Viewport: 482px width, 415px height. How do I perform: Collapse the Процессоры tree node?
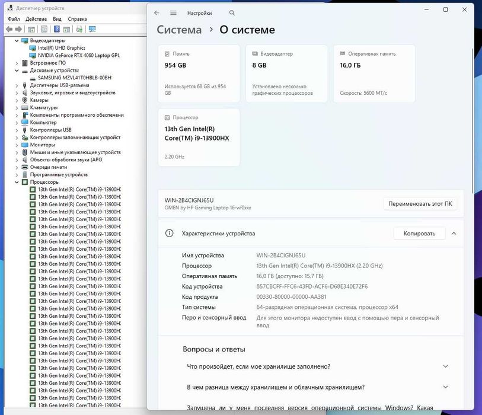point(17,182)
